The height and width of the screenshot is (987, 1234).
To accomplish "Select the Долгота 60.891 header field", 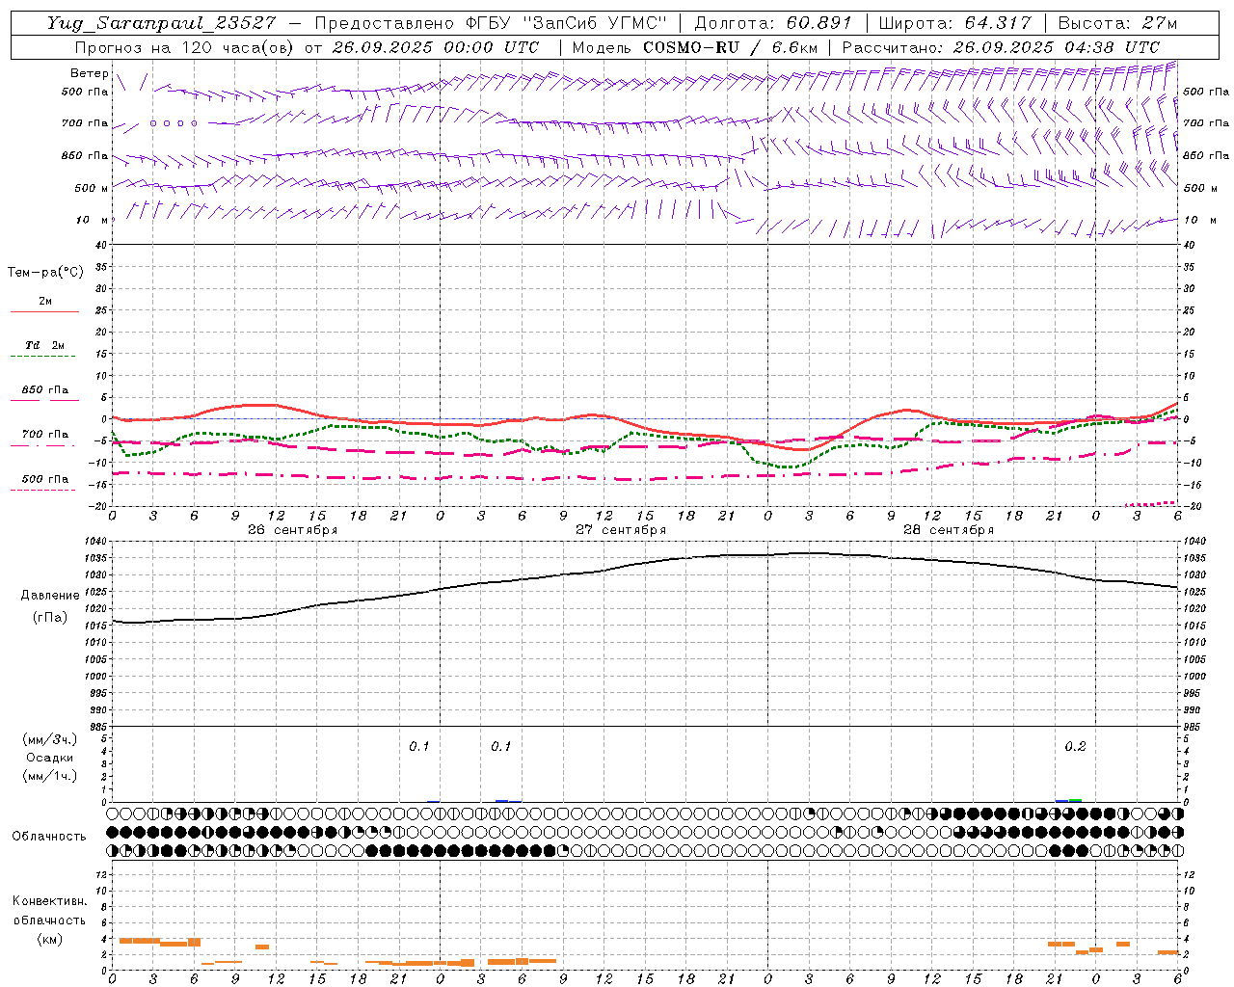I will coord(773,23).
